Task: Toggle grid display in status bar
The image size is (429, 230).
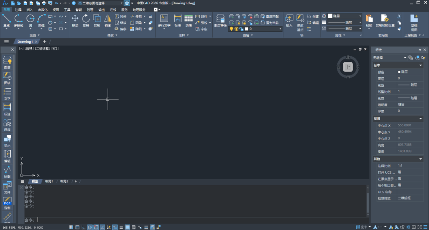Action: point(71,227)
